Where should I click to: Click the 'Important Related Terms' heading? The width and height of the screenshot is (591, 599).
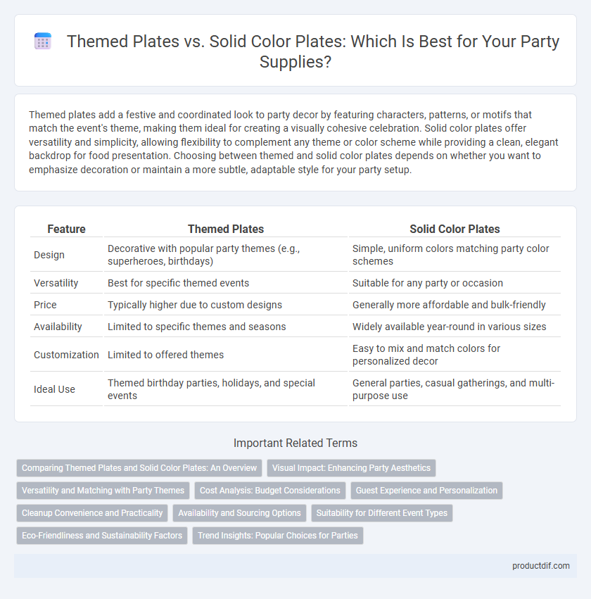(x=295, y=443)
